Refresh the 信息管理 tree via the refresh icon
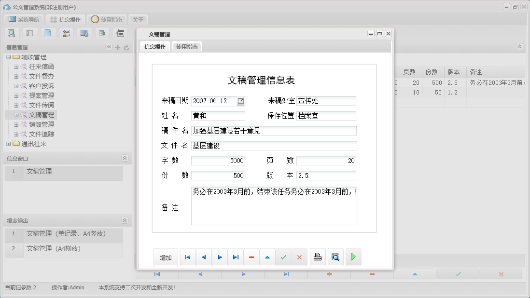Viewport: 530px width, 298px height. [126, 47]
